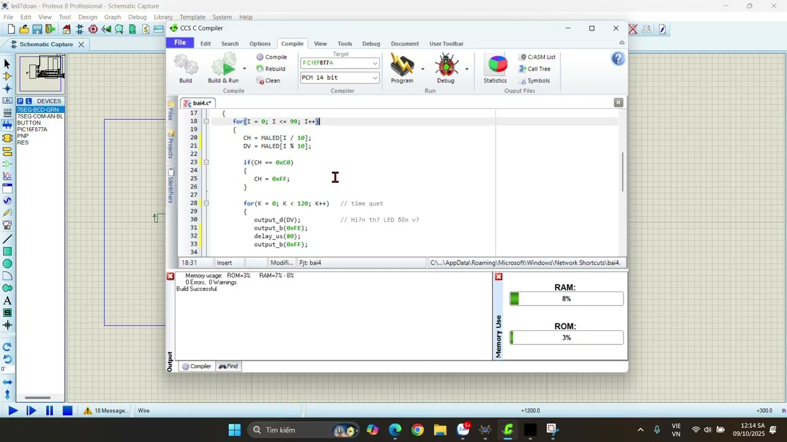Select the Proteus Selection Mode arrow tool

click(x=7, y=64)
